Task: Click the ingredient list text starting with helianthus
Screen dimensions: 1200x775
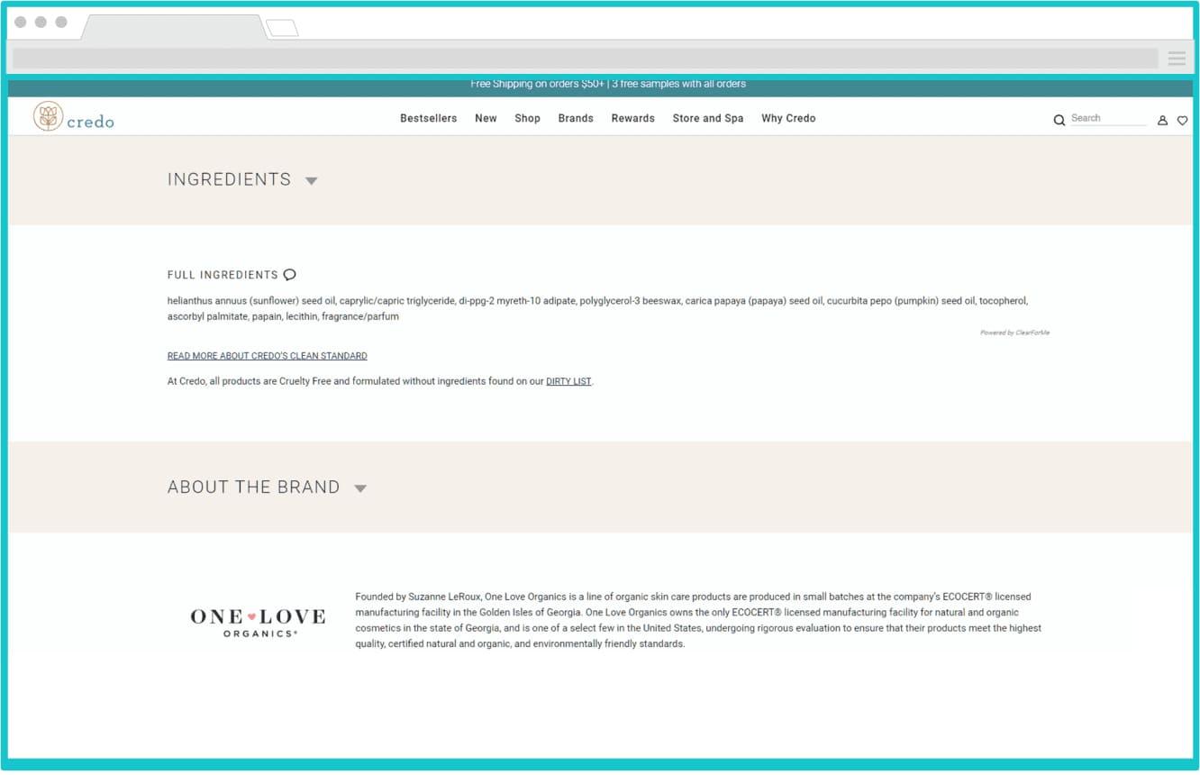Action: [x=597, y=308]
